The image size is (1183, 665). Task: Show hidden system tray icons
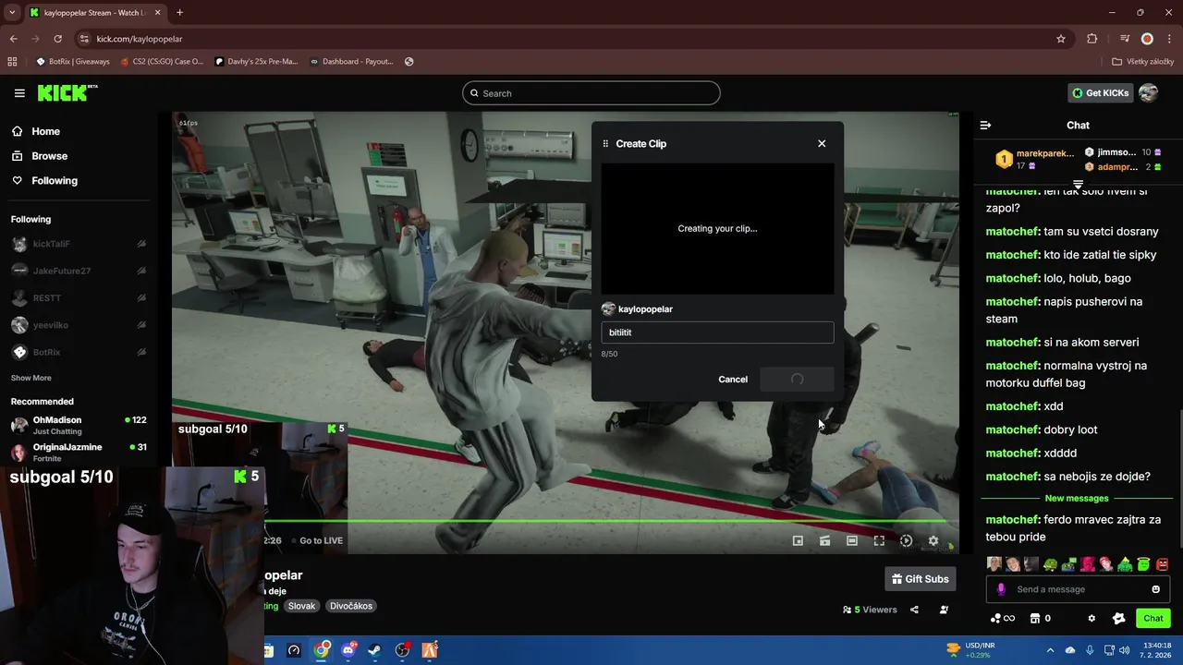[1050, 650]
